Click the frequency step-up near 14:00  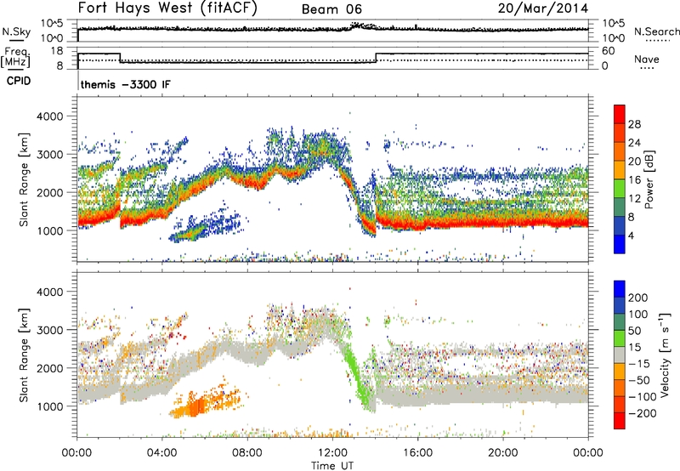[x=376, y=58]
